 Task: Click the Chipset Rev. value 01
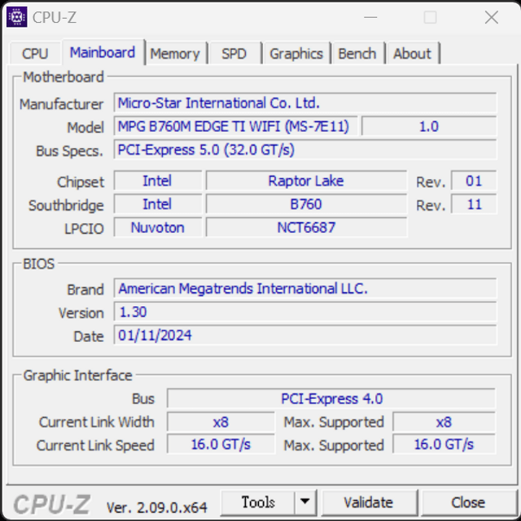474,181
